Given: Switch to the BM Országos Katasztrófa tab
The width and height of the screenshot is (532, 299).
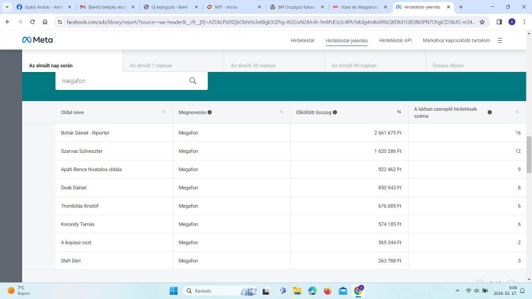Looking at the screenshot, I should pyautogui.click(x=296, y=7).
